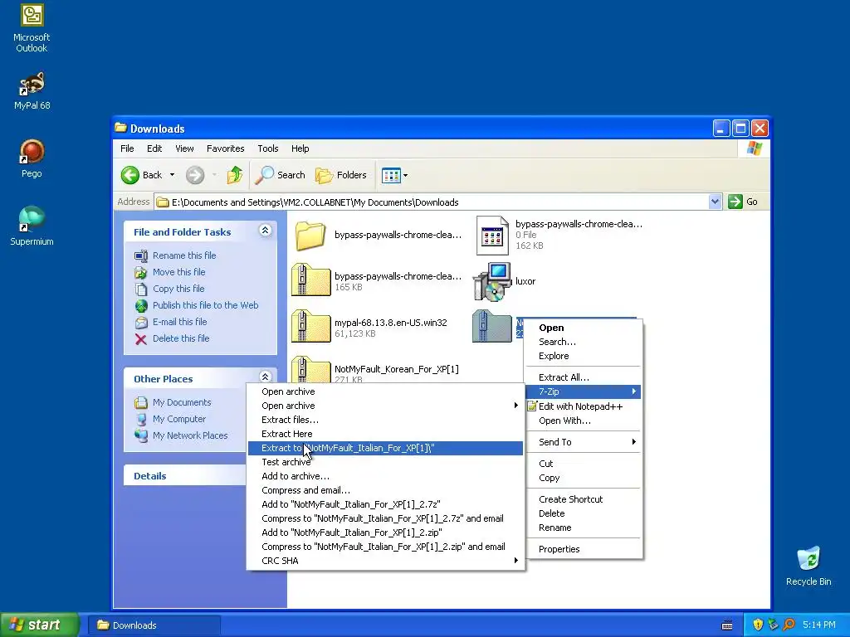Open the Favorites menu
The image size is (850, 637).
coord(225,148)
